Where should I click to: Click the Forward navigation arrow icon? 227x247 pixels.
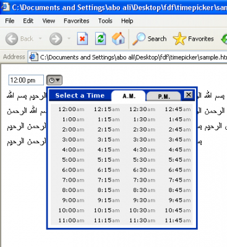click(56, 39)
